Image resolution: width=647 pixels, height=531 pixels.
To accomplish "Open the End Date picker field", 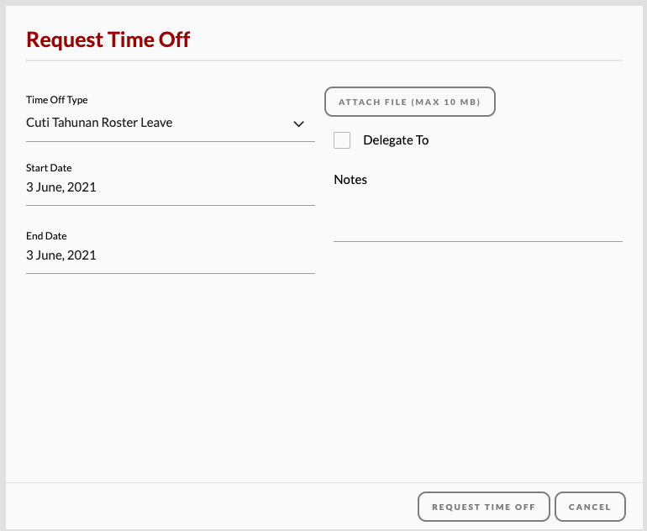I will pos(170,256).
